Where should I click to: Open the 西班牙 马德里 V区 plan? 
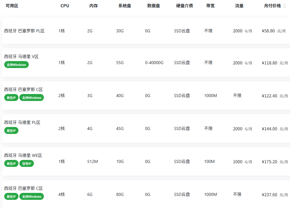click(21, 57)
